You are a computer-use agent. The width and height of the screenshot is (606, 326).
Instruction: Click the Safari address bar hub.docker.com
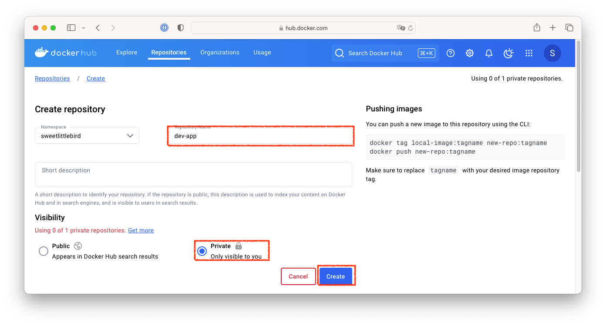point(303,28)
